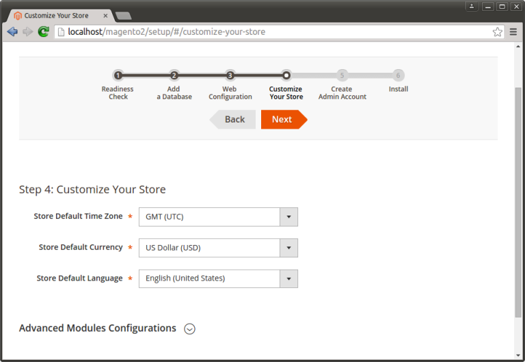
Task: Click step 5 Create Admin Account circle
Action: point(342,75)
